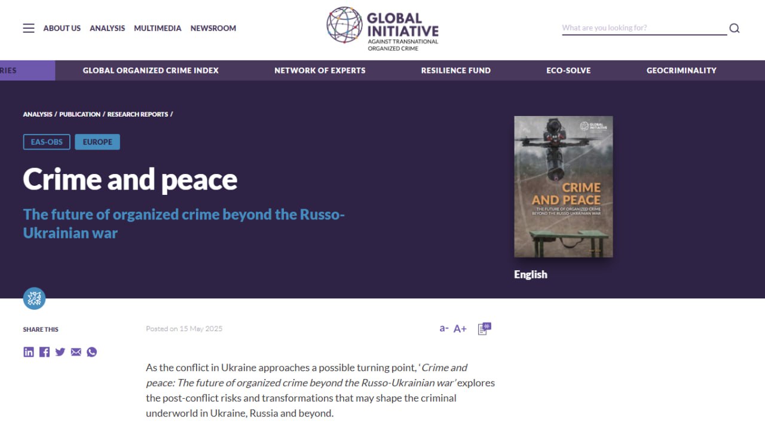Click the Europe tag button
Screen dimensions: 765x428
coord(97,142)
